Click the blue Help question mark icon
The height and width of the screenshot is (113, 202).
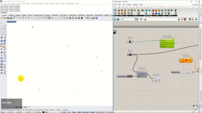97,18
